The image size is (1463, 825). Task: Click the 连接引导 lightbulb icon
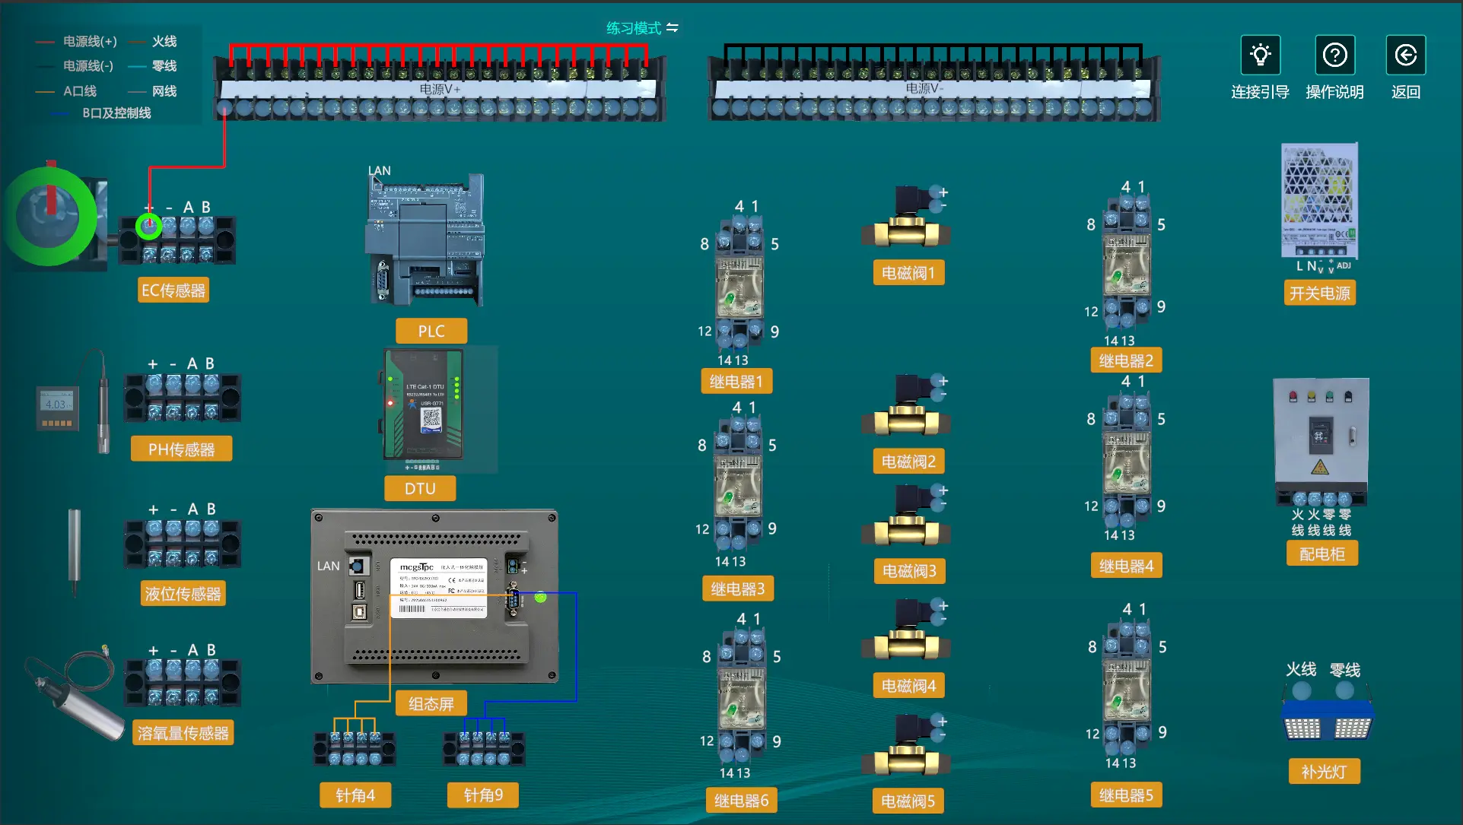point(1260,55)
